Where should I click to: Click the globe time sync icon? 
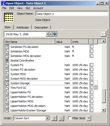(x=55, y=34)
